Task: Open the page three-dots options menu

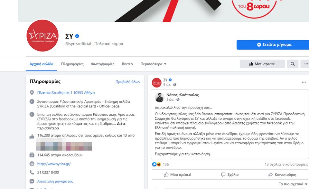Action: coord(305,64)
